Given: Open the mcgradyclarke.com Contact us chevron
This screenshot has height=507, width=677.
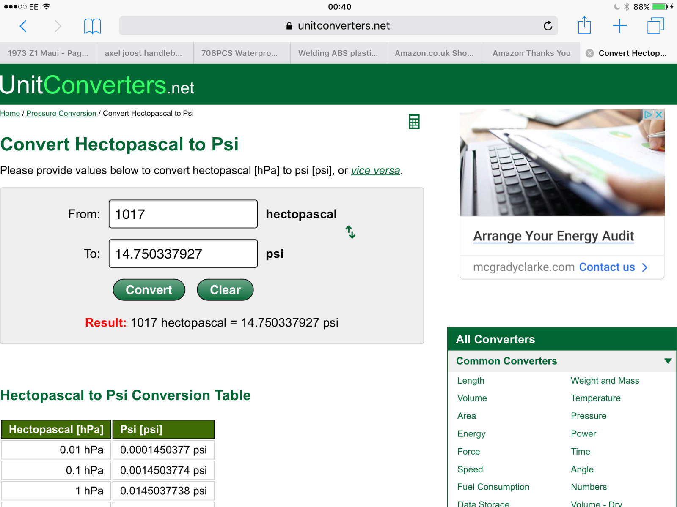Looking at the screenshot, I should tap(644, 267).
